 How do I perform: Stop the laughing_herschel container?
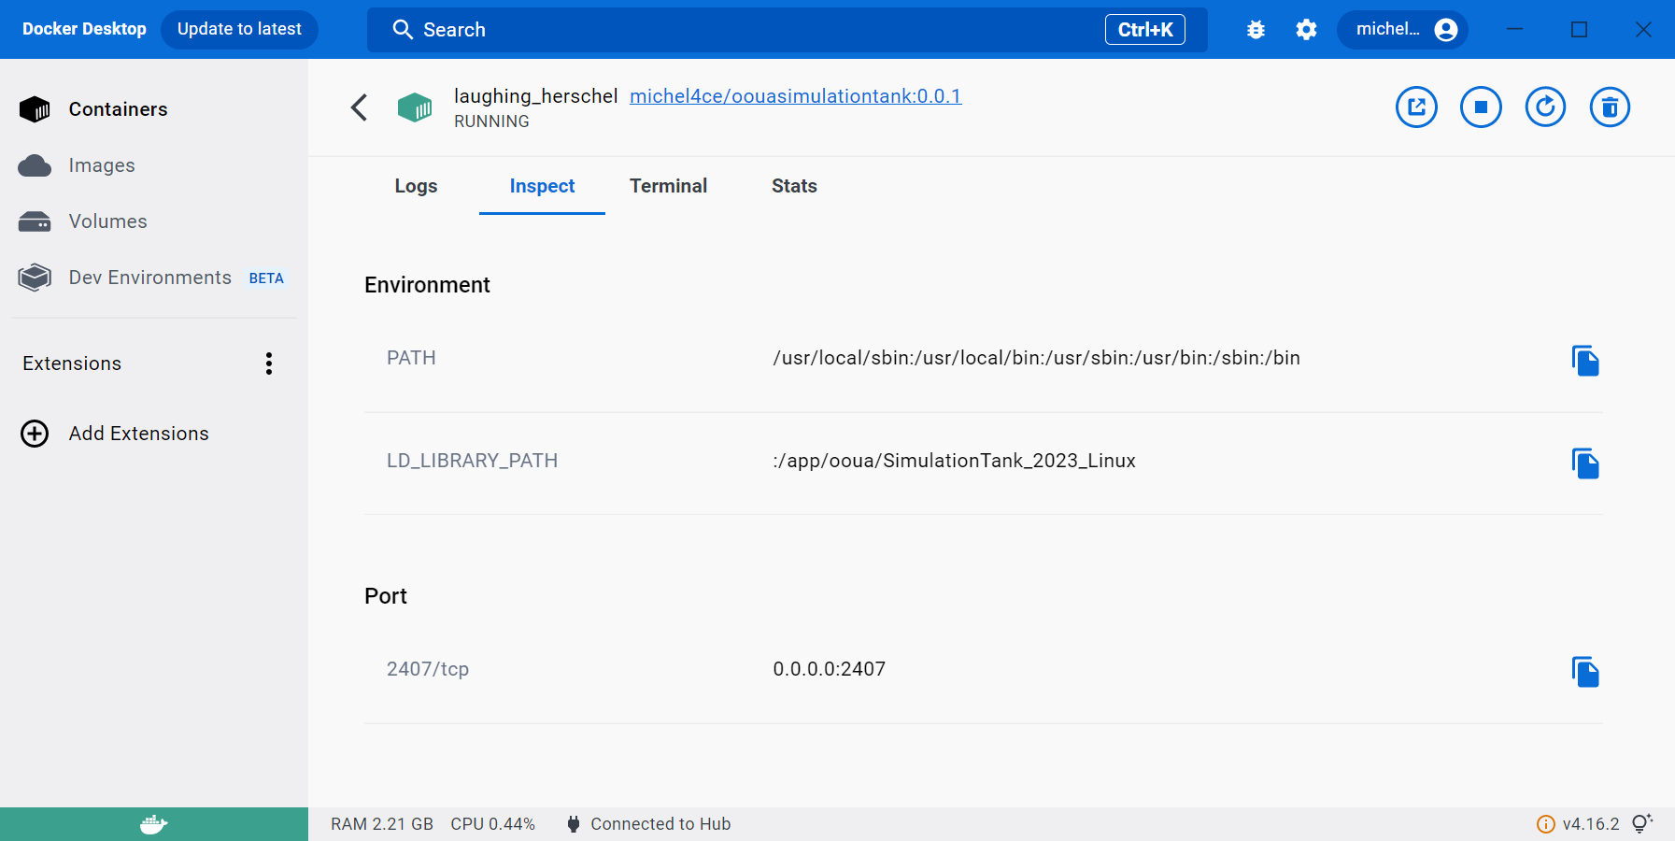[x=1481, y=107]
